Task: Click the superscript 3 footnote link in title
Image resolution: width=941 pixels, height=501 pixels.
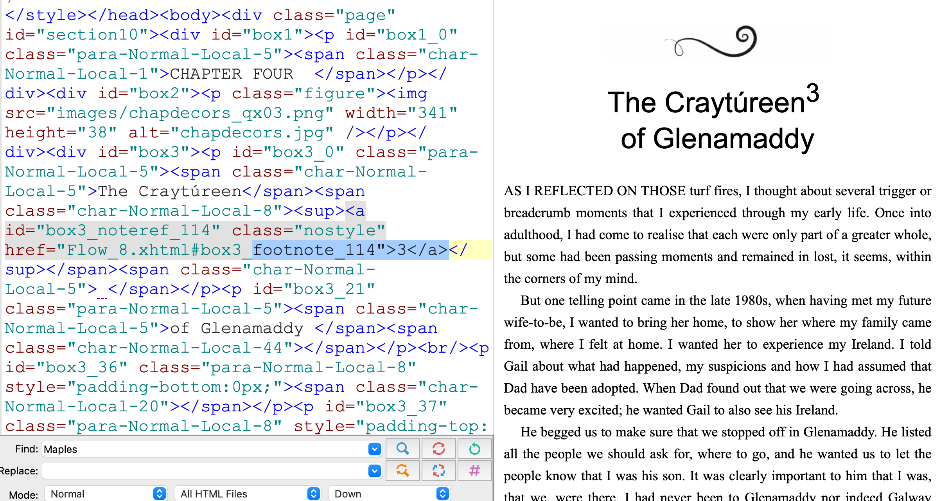Action: (812, 93)
